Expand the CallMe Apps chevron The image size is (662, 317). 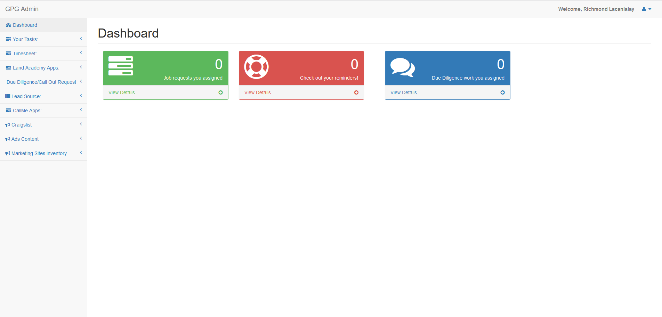(x=81, y=110)
